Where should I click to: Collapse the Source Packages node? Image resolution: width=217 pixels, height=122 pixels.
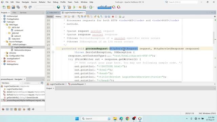coord(4,42)
